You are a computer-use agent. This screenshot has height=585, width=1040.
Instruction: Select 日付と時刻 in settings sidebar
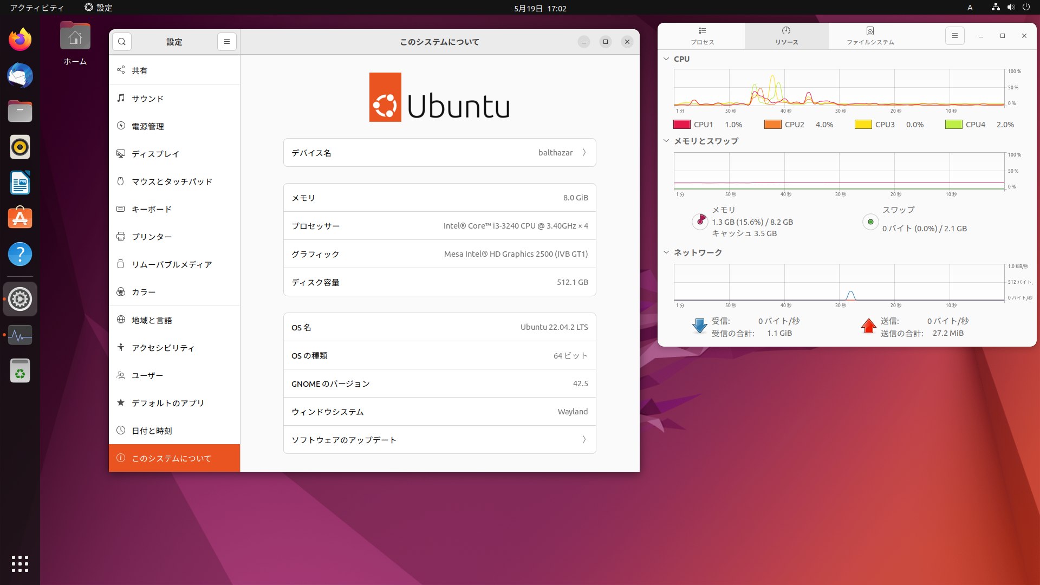(x=174, y=431)
